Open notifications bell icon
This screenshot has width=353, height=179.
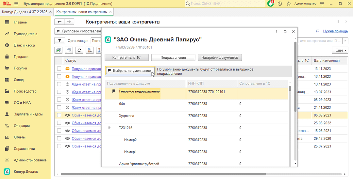pos(270,4)
